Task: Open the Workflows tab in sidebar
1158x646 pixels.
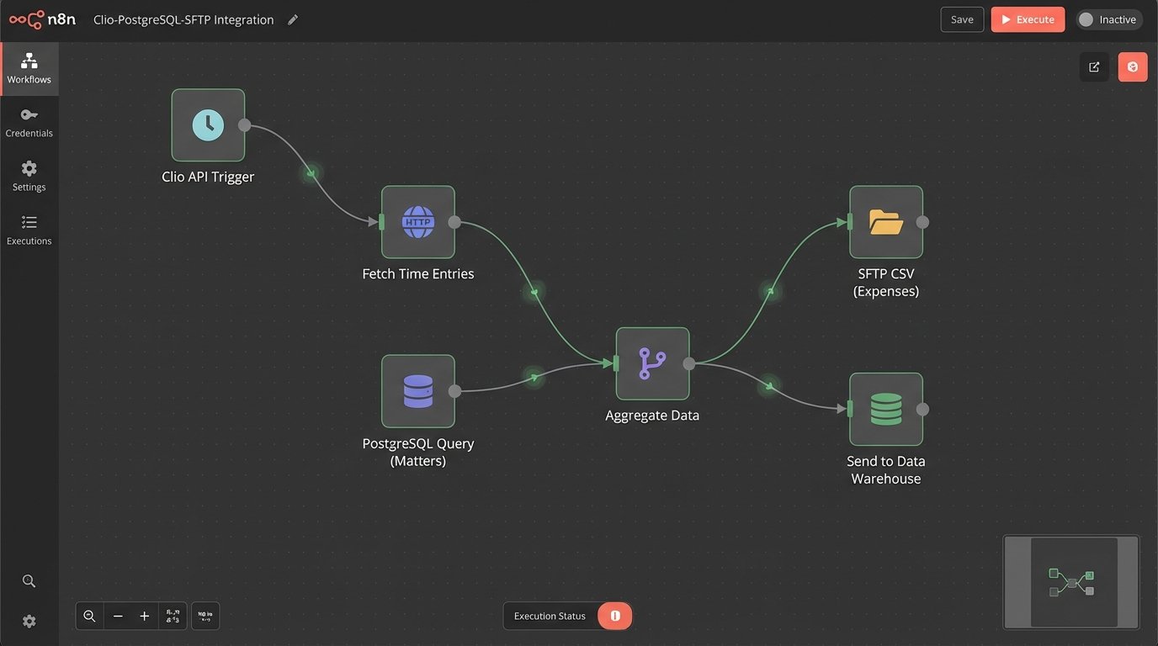Action: click(29, 68)
